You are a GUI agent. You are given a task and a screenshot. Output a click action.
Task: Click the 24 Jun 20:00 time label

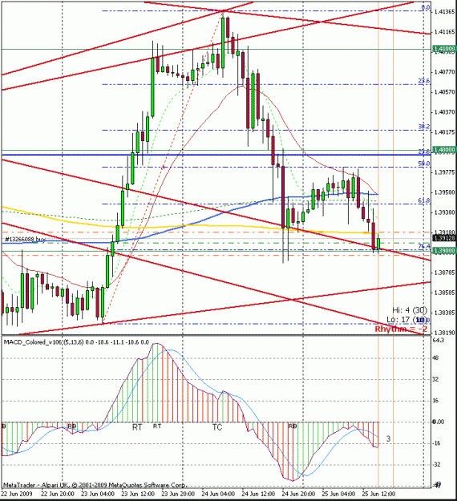tap(299, 494)
